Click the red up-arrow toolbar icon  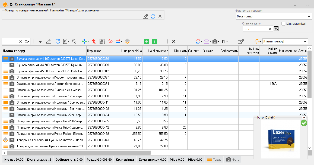click(94, 42)
